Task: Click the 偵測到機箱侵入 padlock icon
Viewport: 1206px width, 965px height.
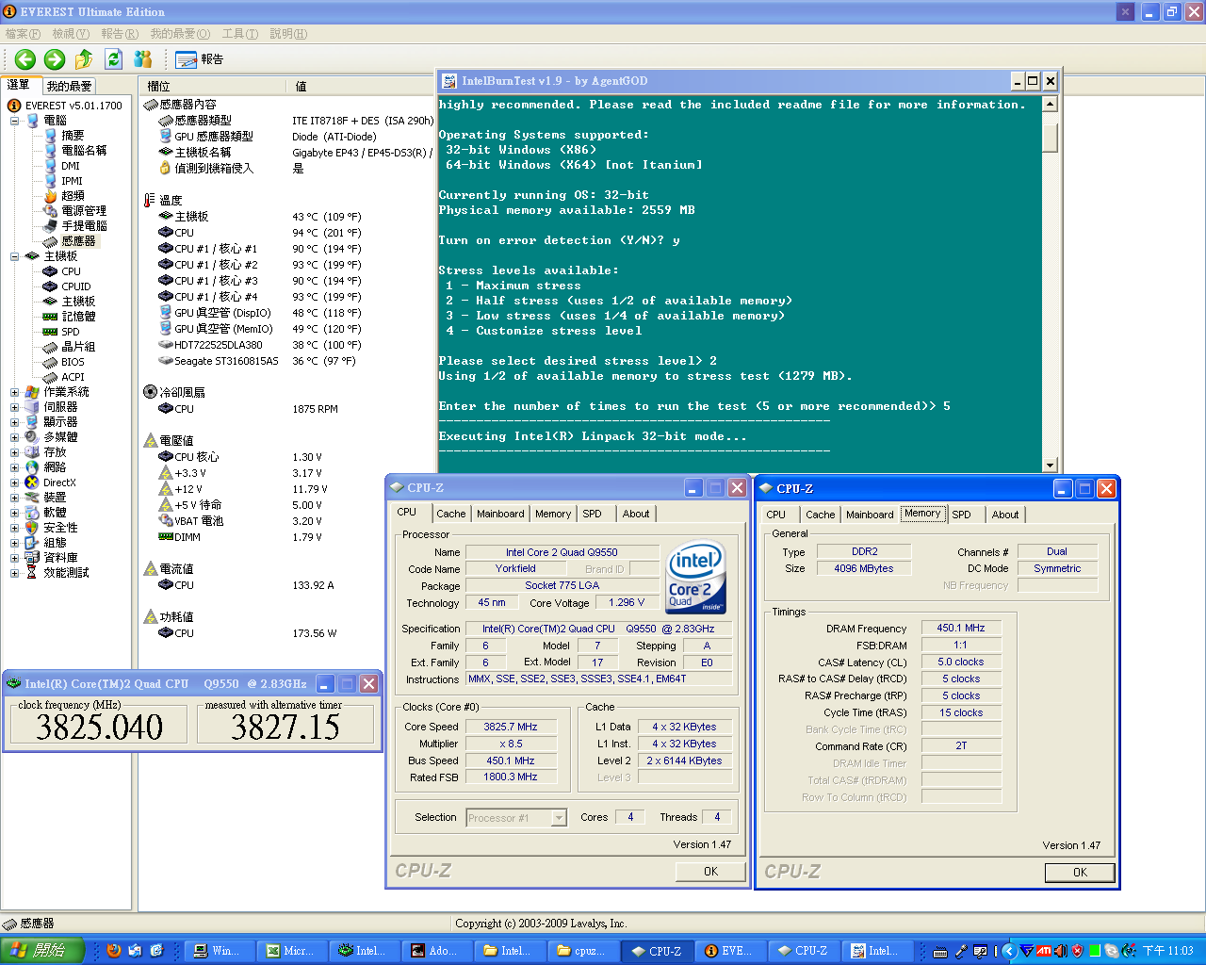Action: click(166, 168)
